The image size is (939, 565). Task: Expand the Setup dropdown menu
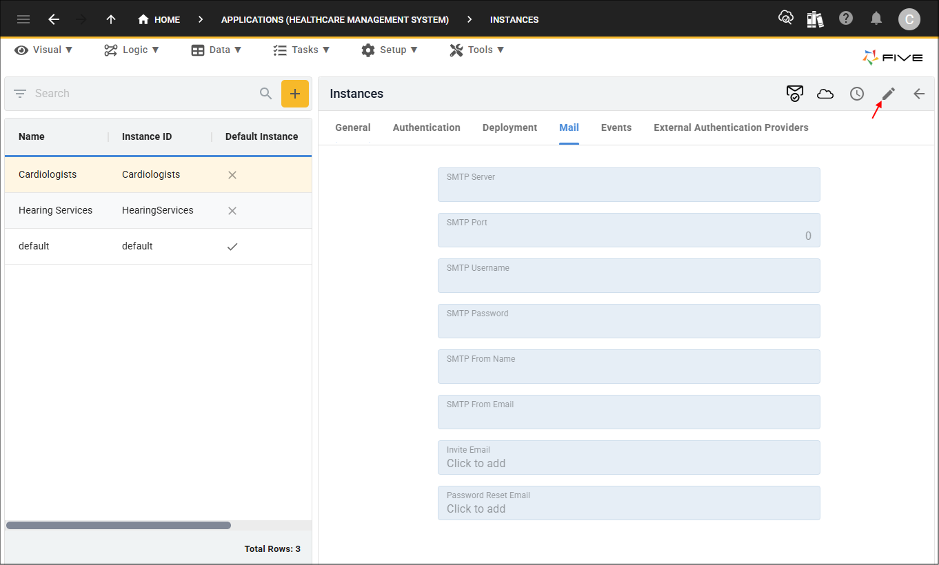[x=390, y=50]
